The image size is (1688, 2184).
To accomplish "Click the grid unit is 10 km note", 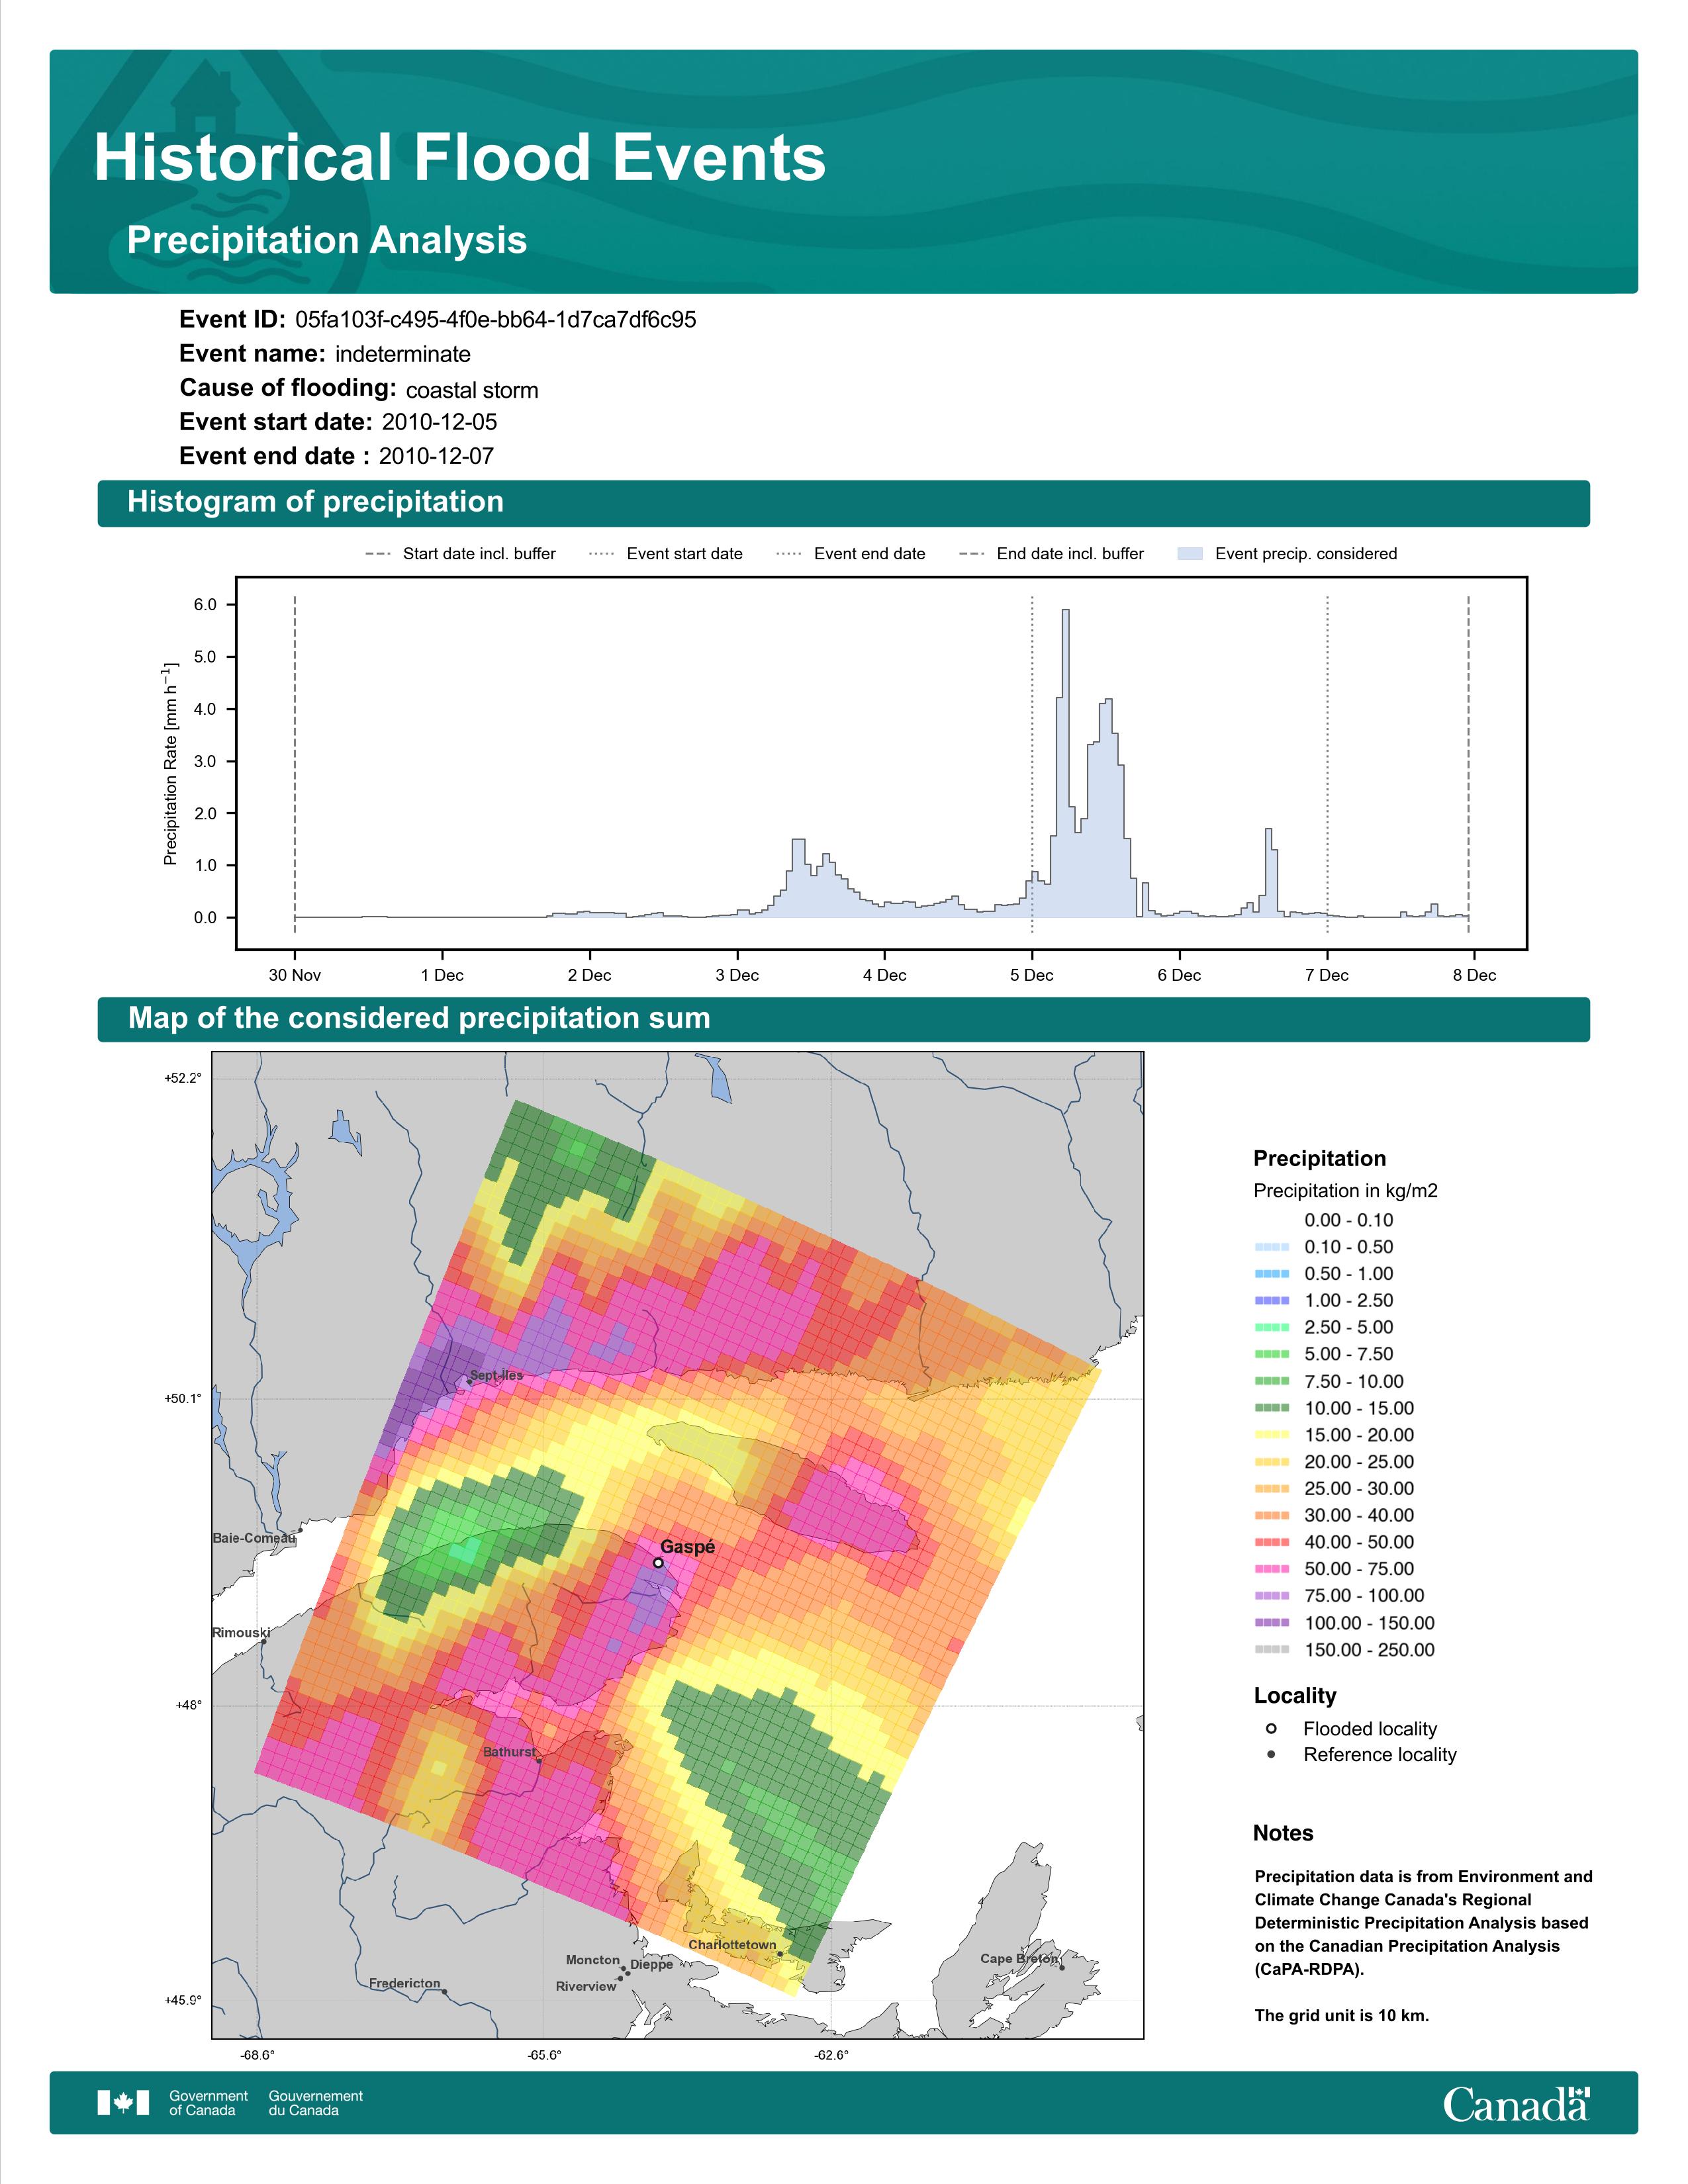I will tap(1342, 2015).
